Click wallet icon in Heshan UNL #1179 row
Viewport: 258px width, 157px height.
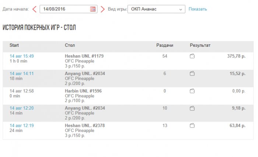[192, 56]
